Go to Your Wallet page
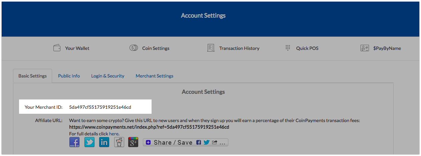The width and height of the screenshot is (421, 156). [77, 48]
